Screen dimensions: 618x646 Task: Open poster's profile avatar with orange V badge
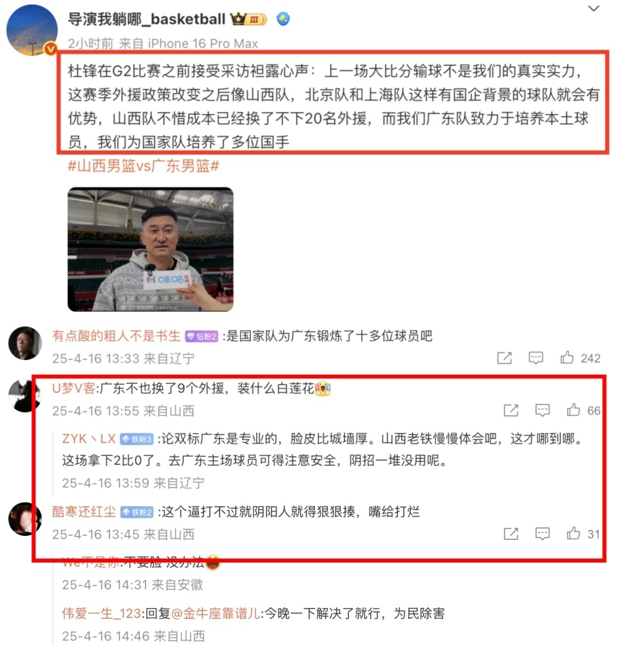coord(32,30)
